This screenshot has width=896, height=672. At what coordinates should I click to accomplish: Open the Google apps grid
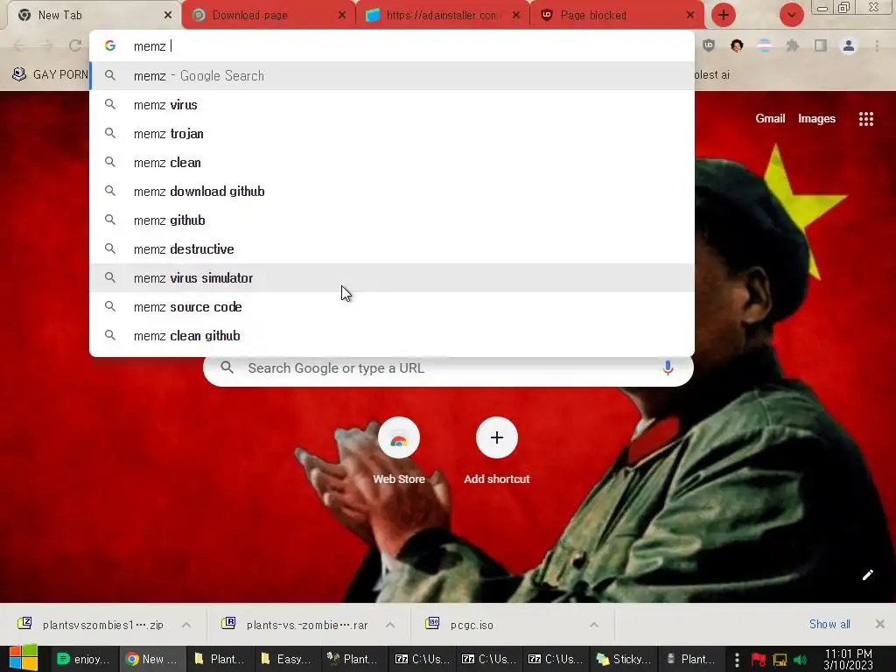(866, 119)
